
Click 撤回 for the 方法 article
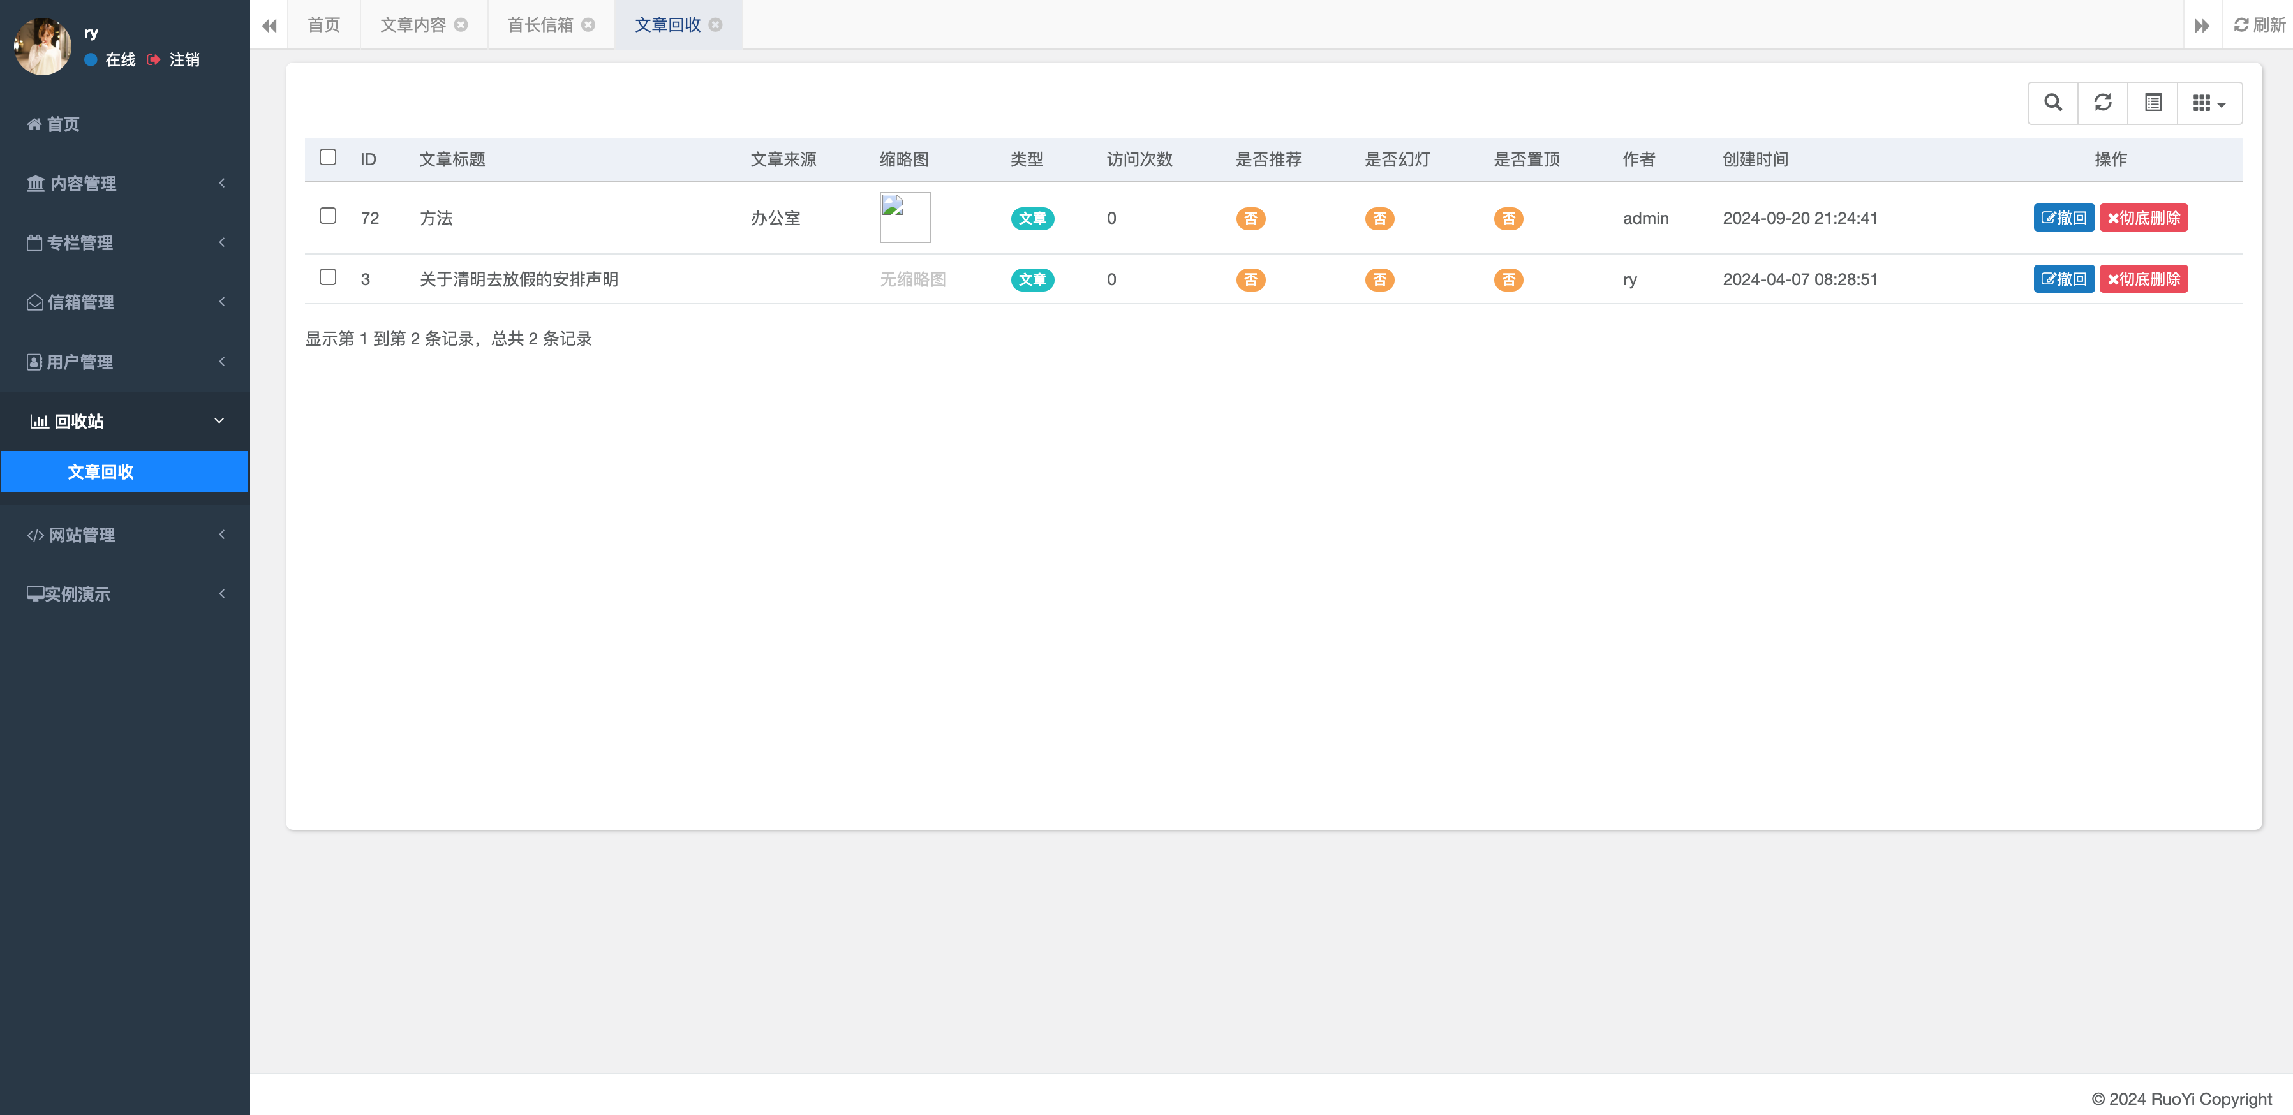pyautogui.click(x=2063, y=218)
